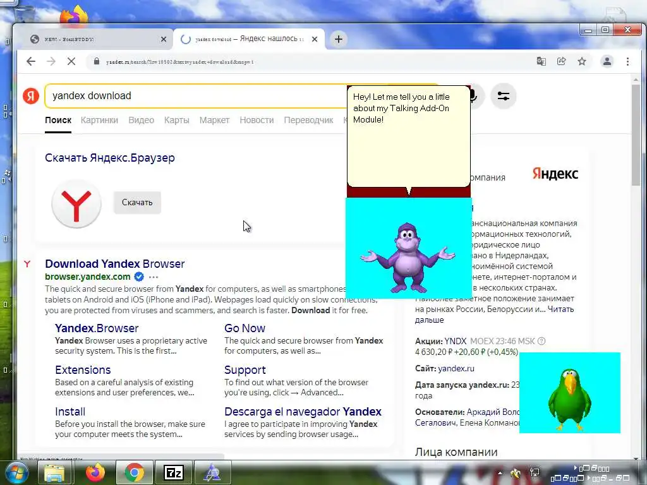647x485 pixels.
Task: Click Bonzi's speech bubble text
Action: (x=401, y=108)
